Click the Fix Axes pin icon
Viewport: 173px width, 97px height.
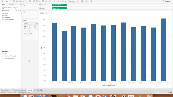66,1
